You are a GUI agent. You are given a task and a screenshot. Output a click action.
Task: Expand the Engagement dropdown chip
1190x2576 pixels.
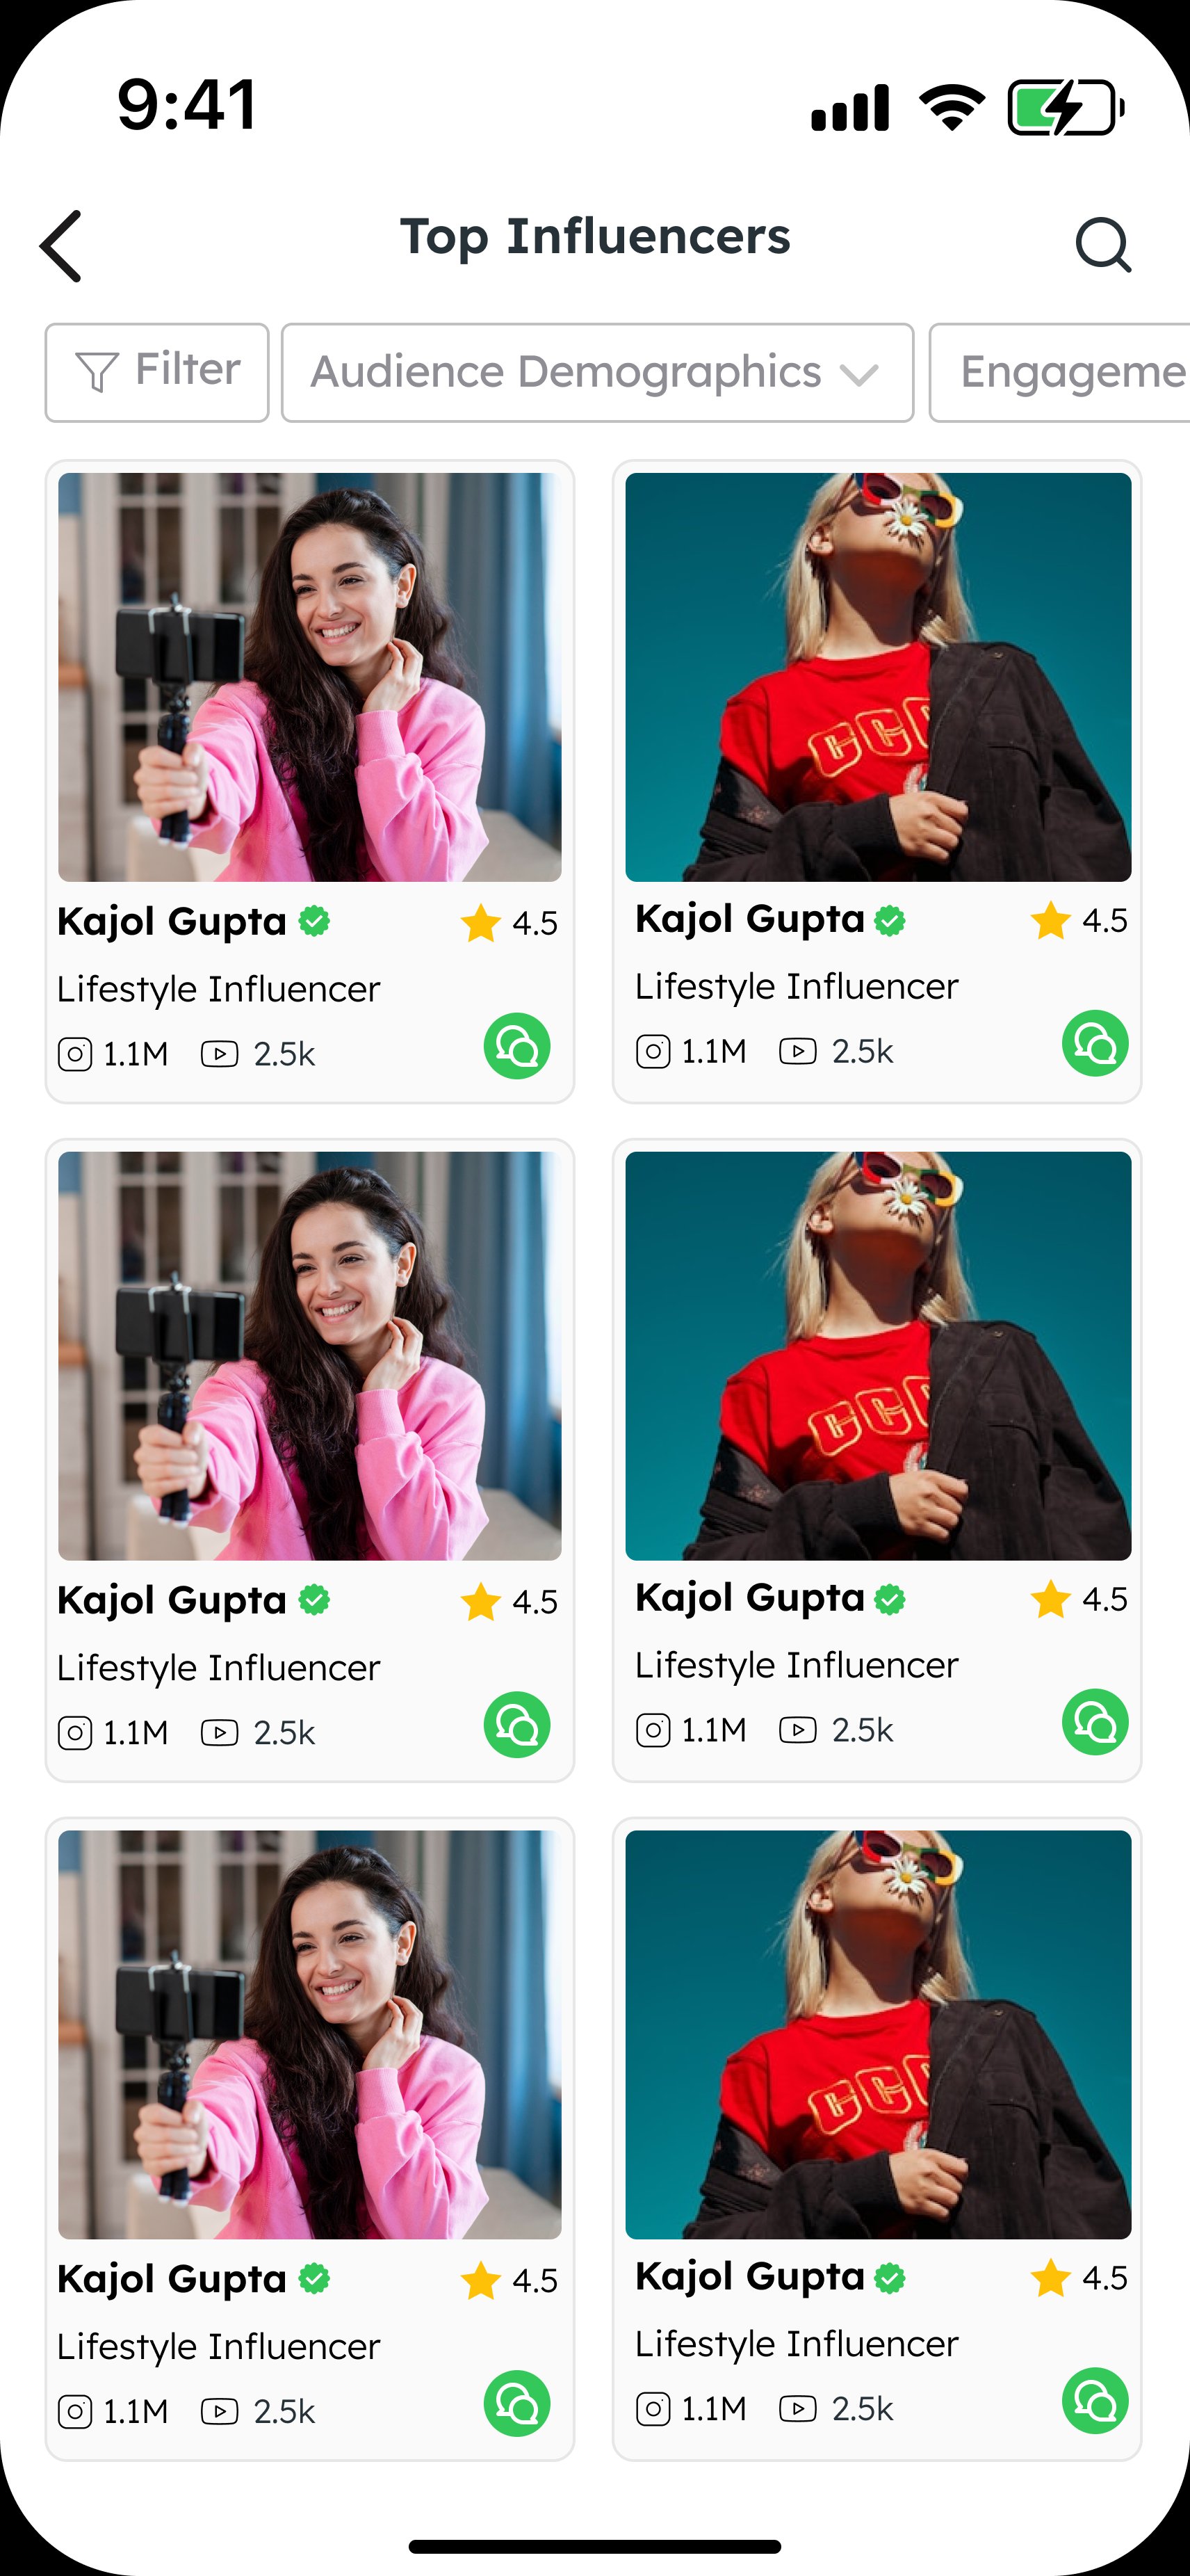click(x=1060, y=372)
